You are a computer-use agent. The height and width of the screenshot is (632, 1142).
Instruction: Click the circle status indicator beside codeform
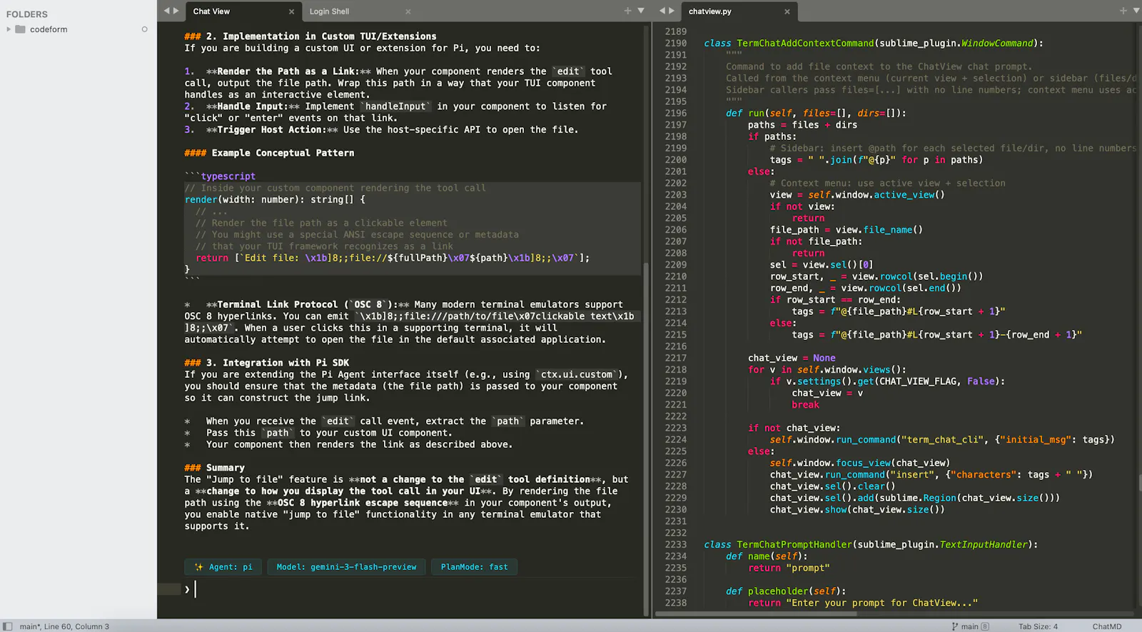(x=144, y=29)
